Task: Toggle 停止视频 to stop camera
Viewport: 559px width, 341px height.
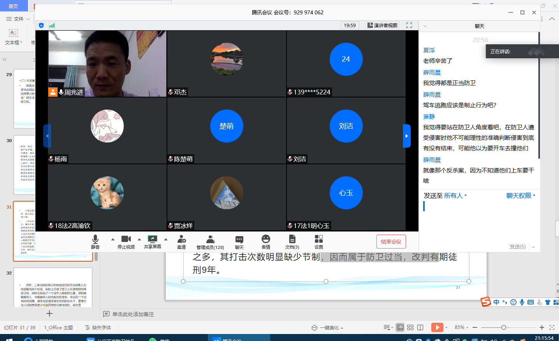Action: [125, 242]
